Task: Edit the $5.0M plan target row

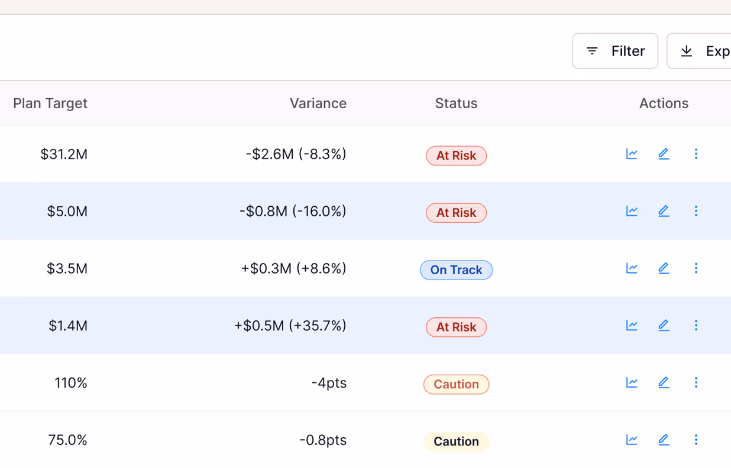Action: click(664, 211)
